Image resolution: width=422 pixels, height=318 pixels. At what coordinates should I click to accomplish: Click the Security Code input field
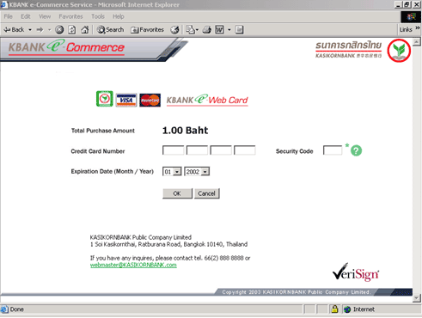[333, 150]
